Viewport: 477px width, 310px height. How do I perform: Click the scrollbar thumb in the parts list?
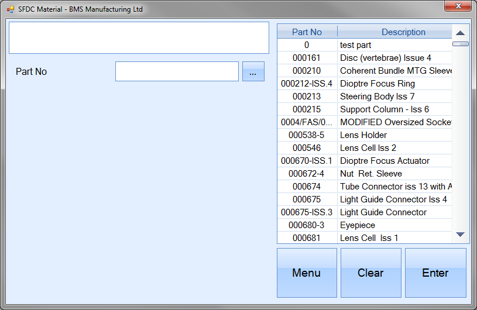point(460,44)
